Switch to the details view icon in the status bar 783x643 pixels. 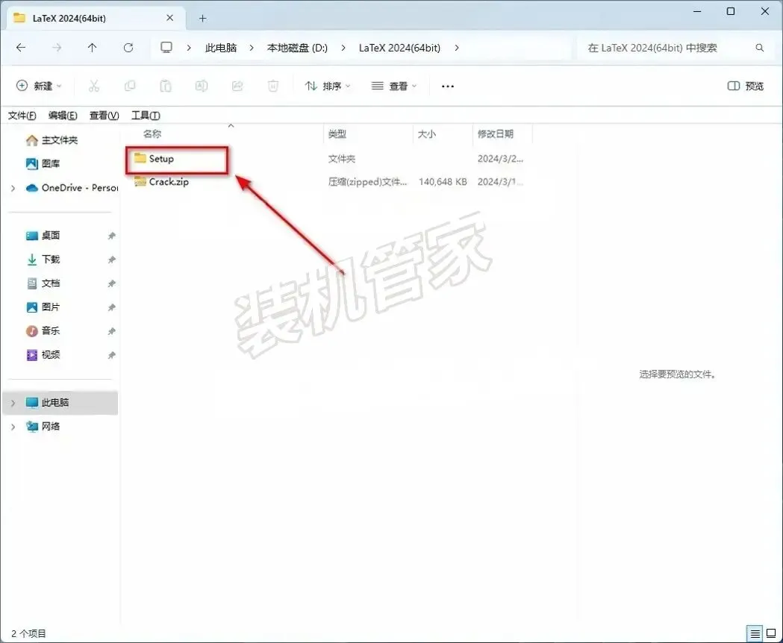[755, 633]
